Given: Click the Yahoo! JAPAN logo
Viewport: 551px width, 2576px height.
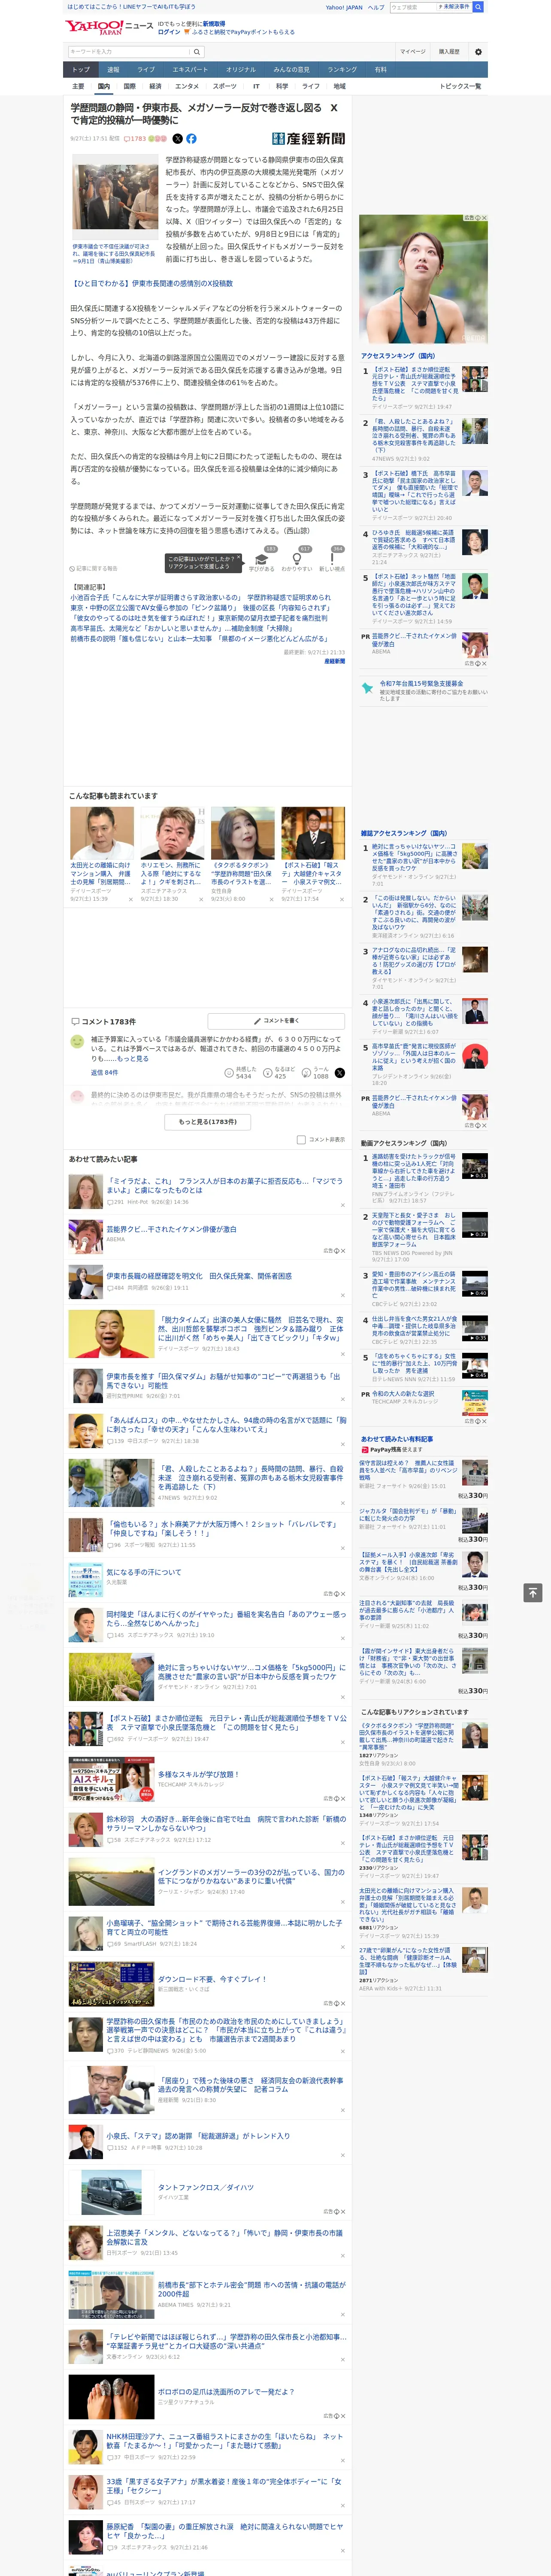Looking at the screenshot, I should (94, 27).
